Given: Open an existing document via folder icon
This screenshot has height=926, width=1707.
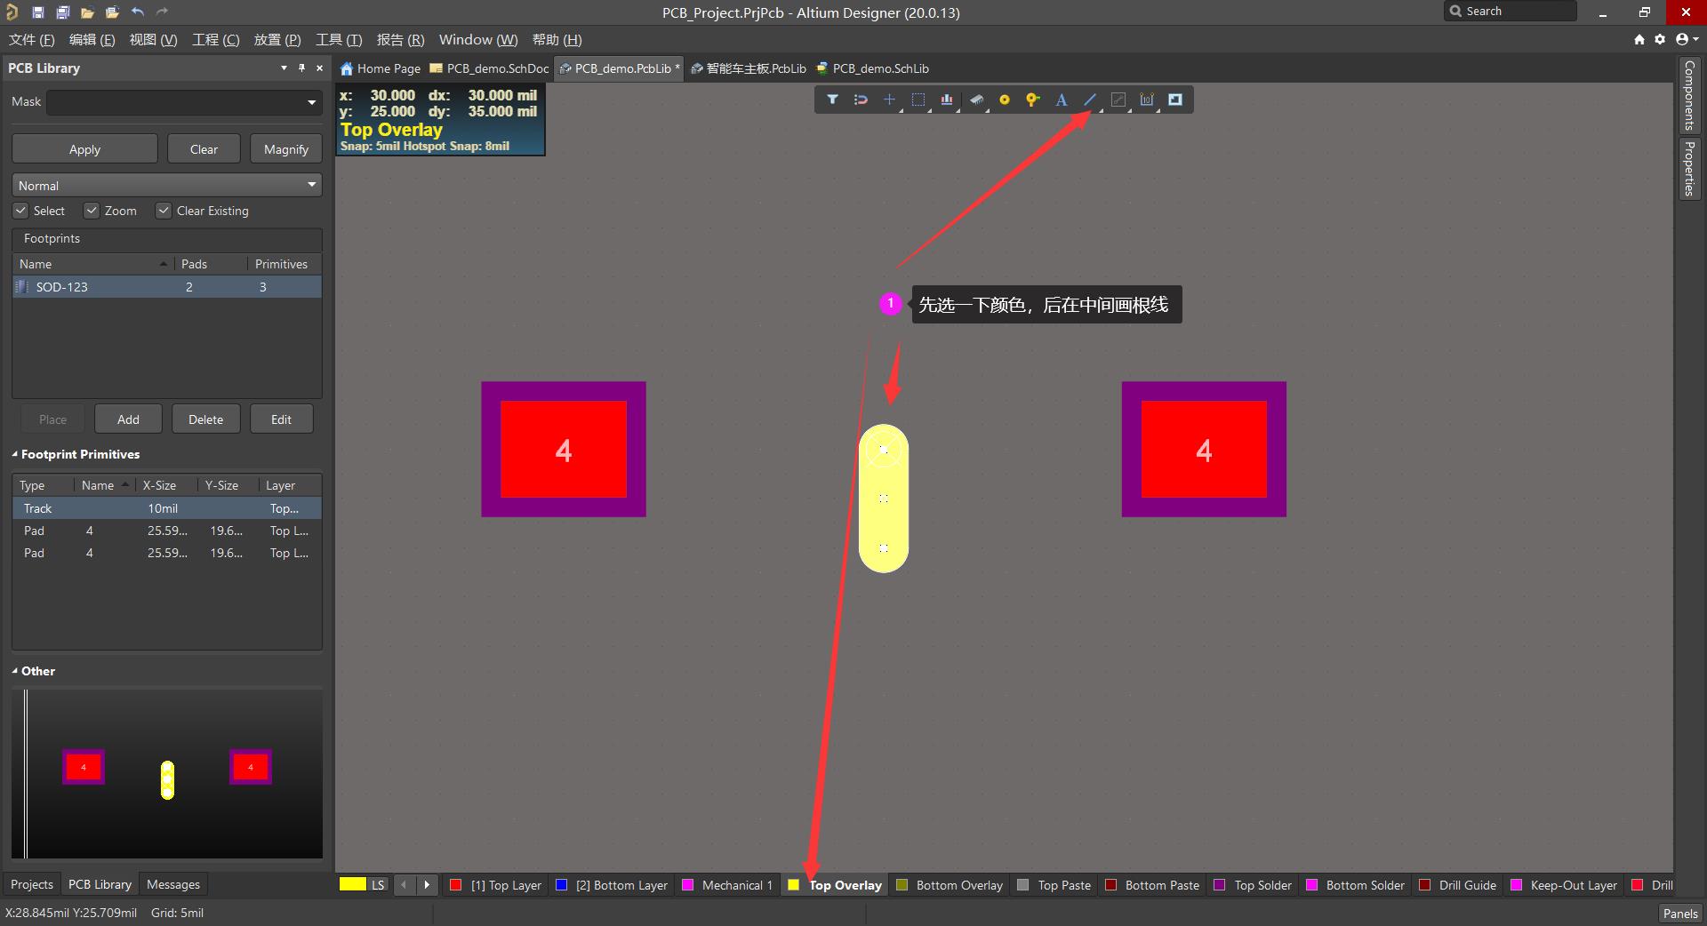Looking at the screenshot, I should tap(87, 12).
